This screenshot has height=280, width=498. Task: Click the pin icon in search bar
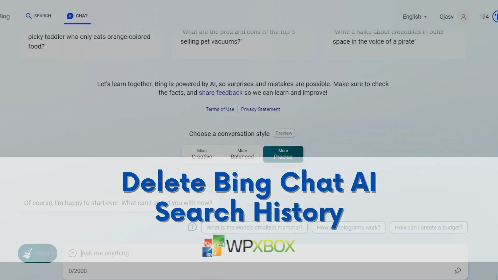(x=458, y=270)
